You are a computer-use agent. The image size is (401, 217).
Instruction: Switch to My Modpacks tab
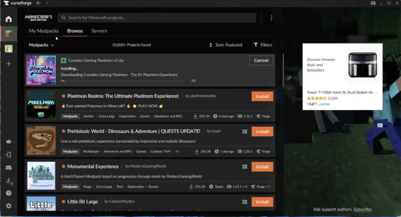click(44, 31)
